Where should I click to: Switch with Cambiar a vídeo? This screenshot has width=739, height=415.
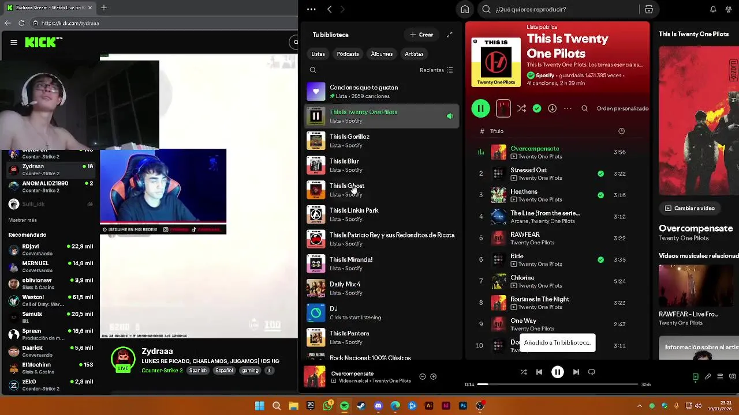690,208
